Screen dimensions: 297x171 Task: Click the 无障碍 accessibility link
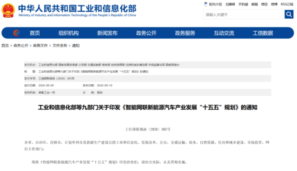[x=230, y=4]
